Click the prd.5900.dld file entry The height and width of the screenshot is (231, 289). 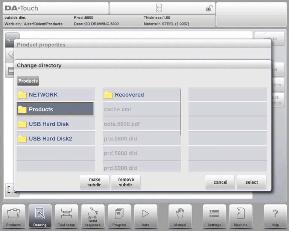pos(141,153)
